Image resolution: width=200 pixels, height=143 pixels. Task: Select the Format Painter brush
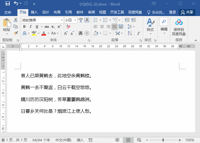pos(16,33)
